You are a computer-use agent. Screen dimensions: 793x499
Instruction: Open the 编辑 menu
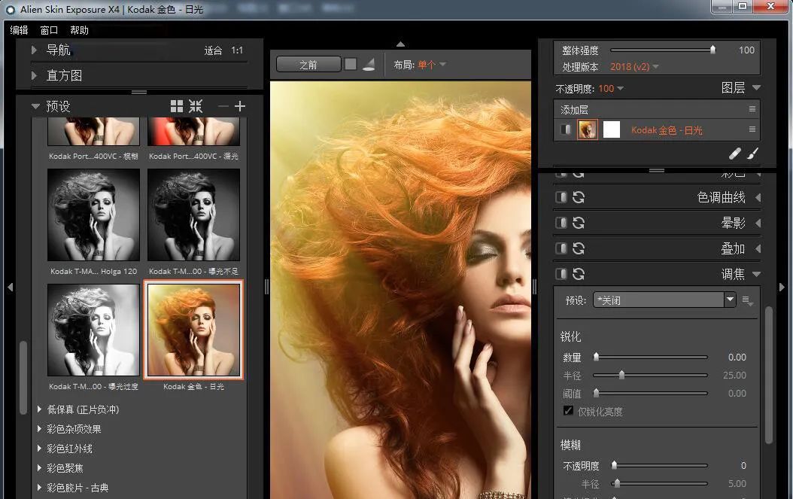(20, 30)
